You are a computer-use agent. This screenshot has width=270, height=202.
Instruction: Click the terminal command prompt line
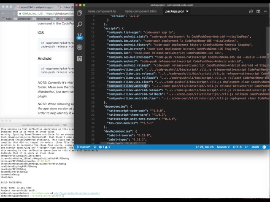pyautogui.click(x=32, y=196)
